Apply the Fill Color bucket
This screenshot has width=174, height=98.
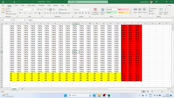(x=35, y=13)
